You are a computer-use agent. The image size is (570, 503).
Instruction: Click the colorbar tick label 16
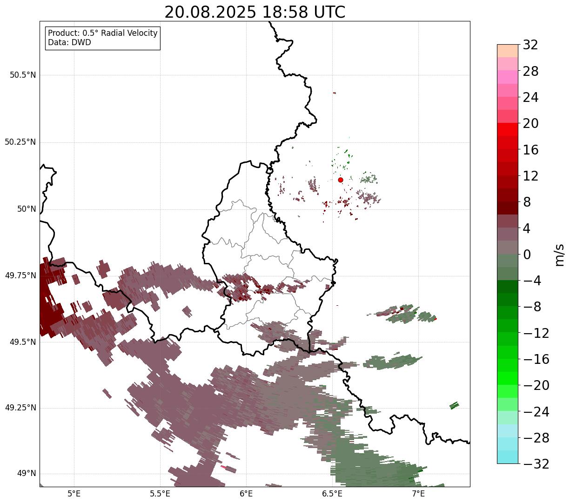[x=530, y=150]
